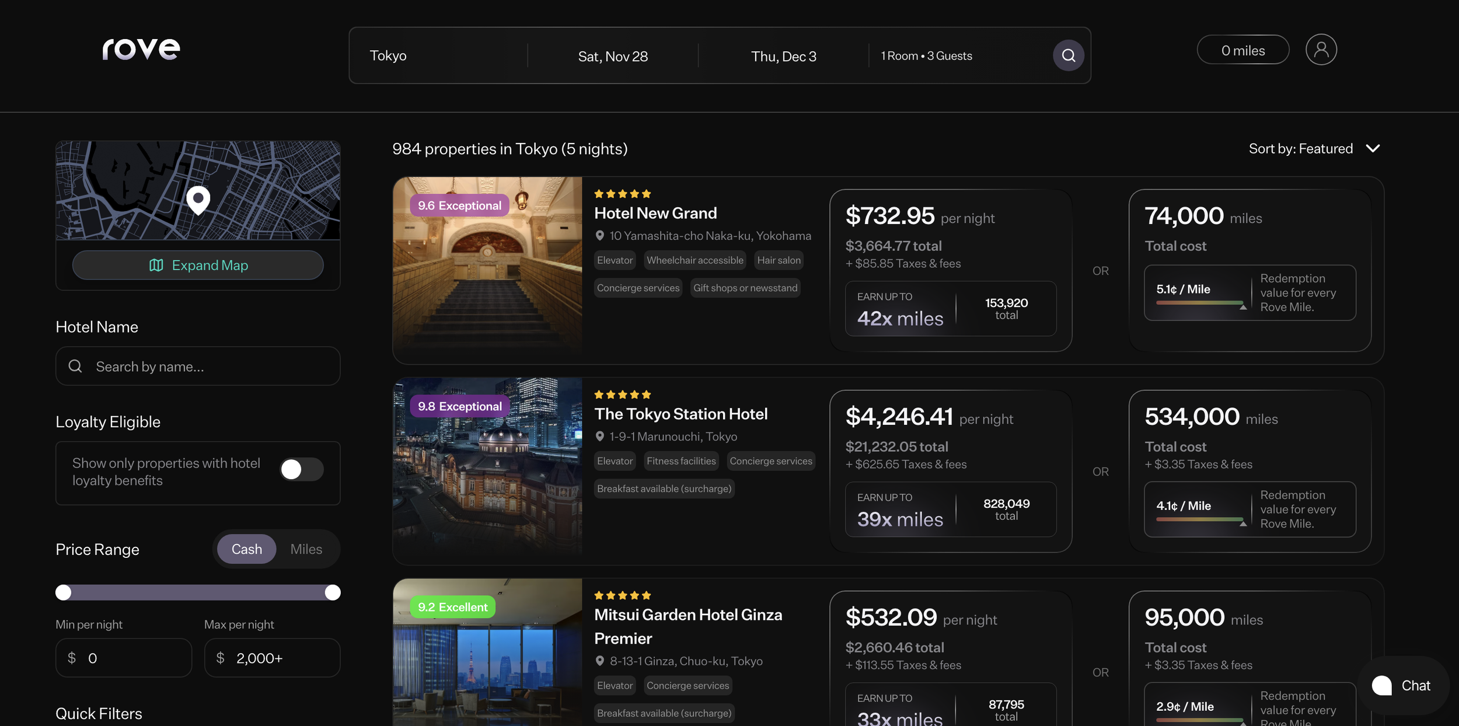
Task: Click the Search by name input
Action: click(198, 366)
